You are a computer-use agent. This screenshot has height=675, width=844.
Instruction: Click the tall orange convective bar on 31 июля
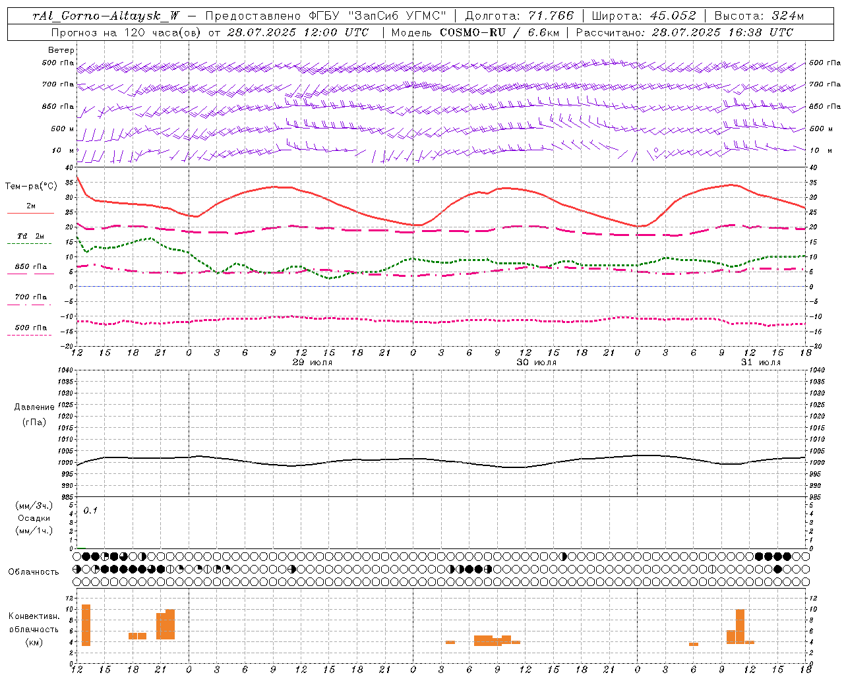coord(740,626)
